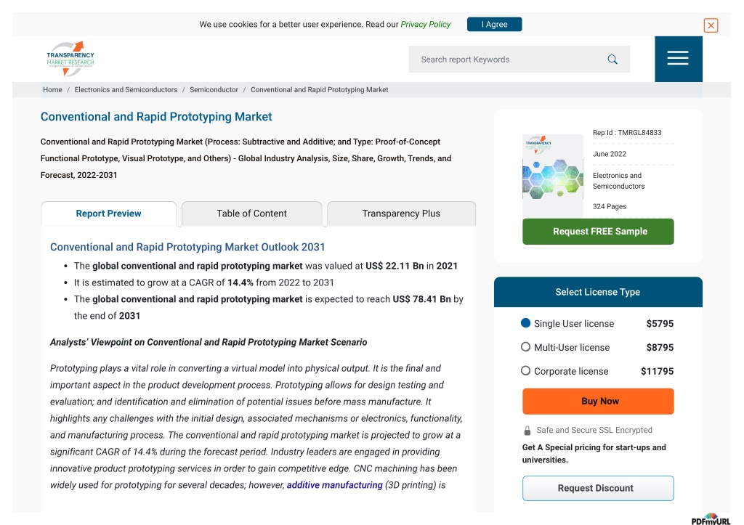Open the Table of Content tab
Viewport: 744px width, 525px height.
251,213
